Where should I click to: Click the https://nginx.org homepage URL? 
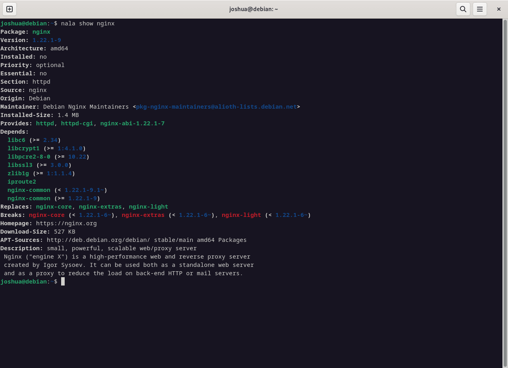tap(66, 223)
